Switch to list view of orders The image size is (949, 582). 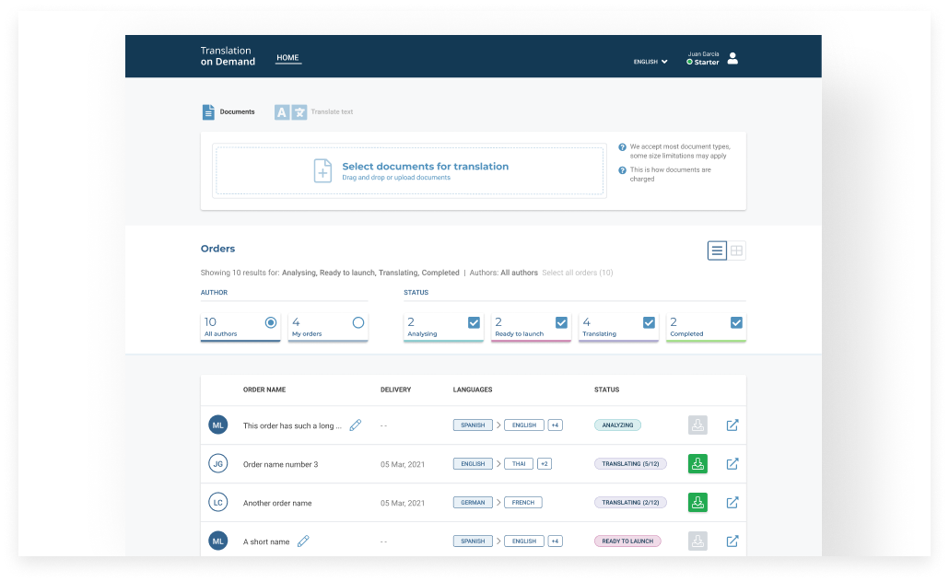pyautogui.click(x=717, y=250)
